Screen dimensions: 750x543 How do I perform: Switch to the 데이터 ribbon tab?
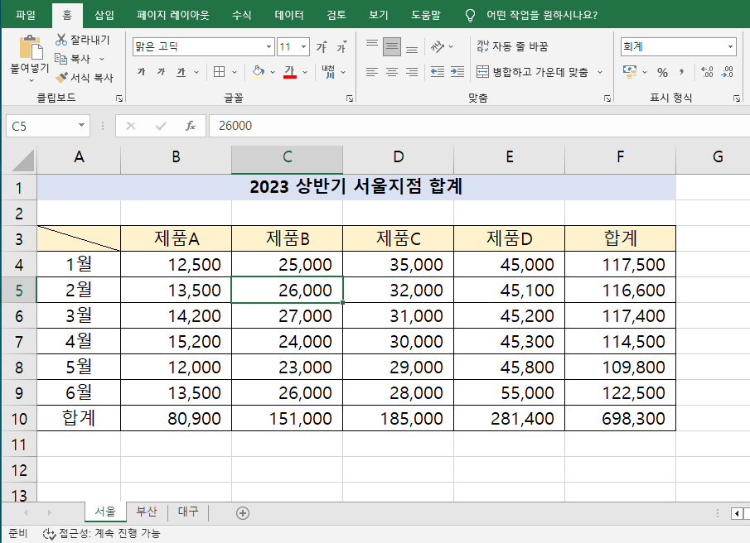[289, 15]
